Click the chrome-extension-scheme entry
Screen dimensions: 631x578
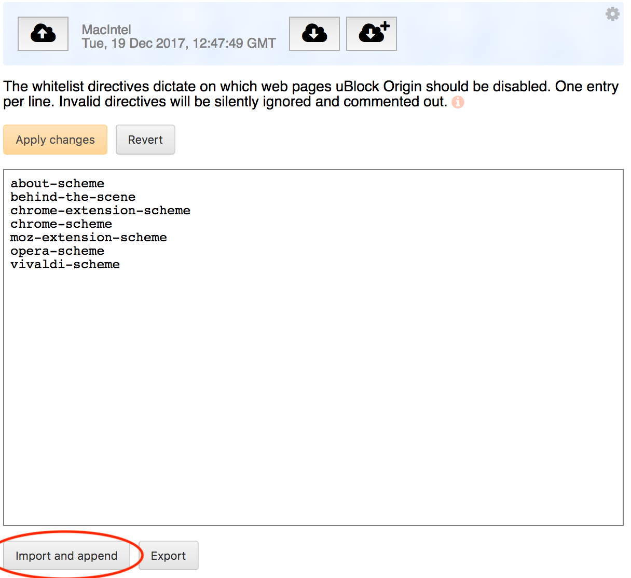pyautogui.click(x=100, y=210)
